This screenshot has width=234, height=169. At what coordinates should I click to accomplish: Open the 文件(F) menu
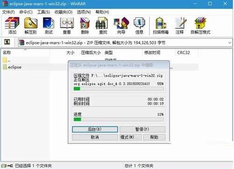coord(8,12)
